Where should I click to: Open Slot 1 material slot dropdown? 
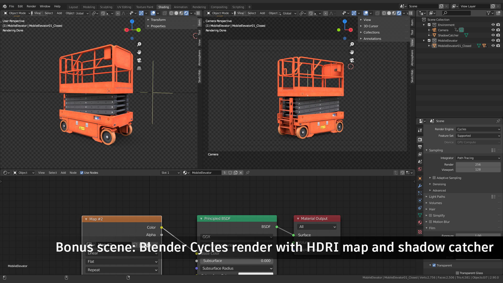[x=170, y=173]
